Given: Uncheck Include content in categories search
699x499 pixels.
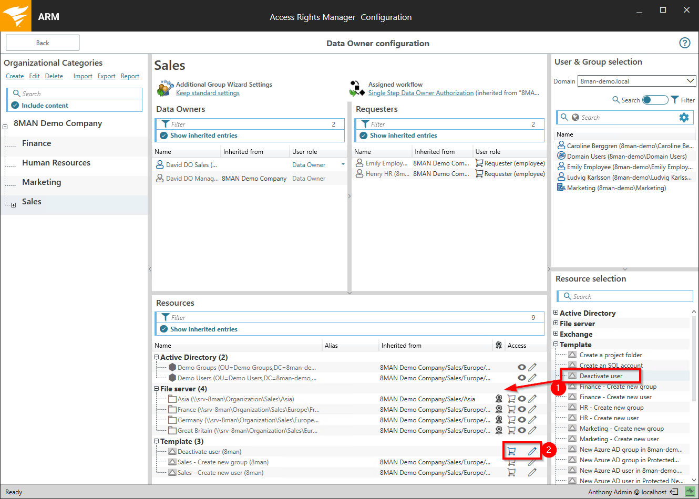Looking at the screenshot, I should (x=15, y=106).
